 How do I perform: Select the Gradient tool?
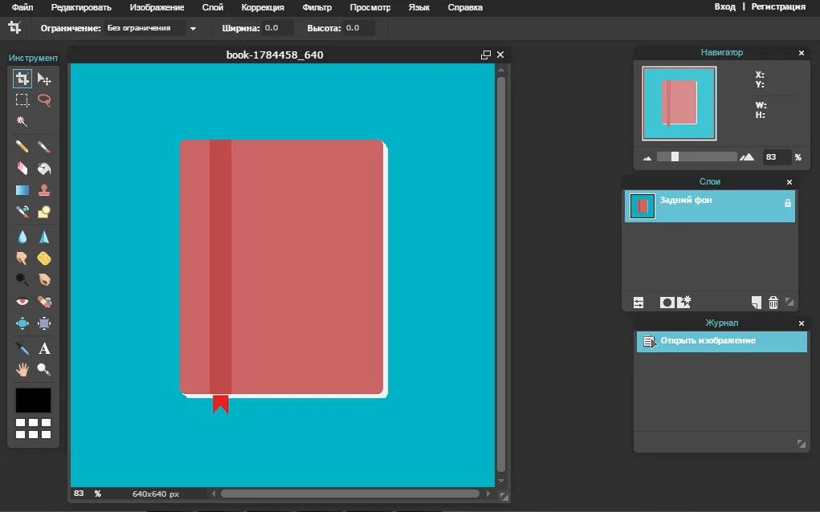click(x=22, y=190)
